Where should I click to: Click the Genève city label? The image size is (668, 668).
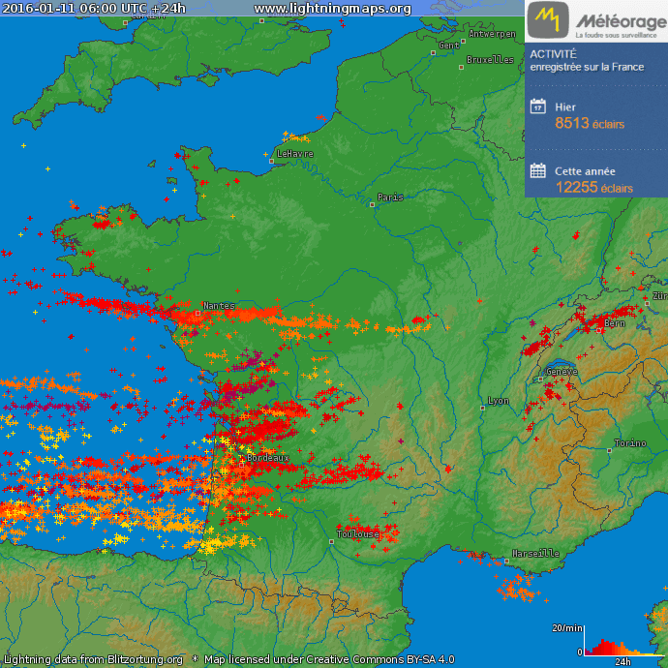[x=562, y=372]
